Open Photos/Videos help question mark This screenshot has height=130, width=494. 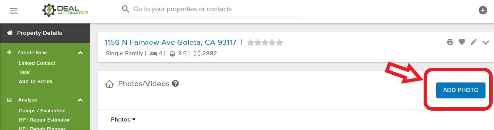[175, 83]
